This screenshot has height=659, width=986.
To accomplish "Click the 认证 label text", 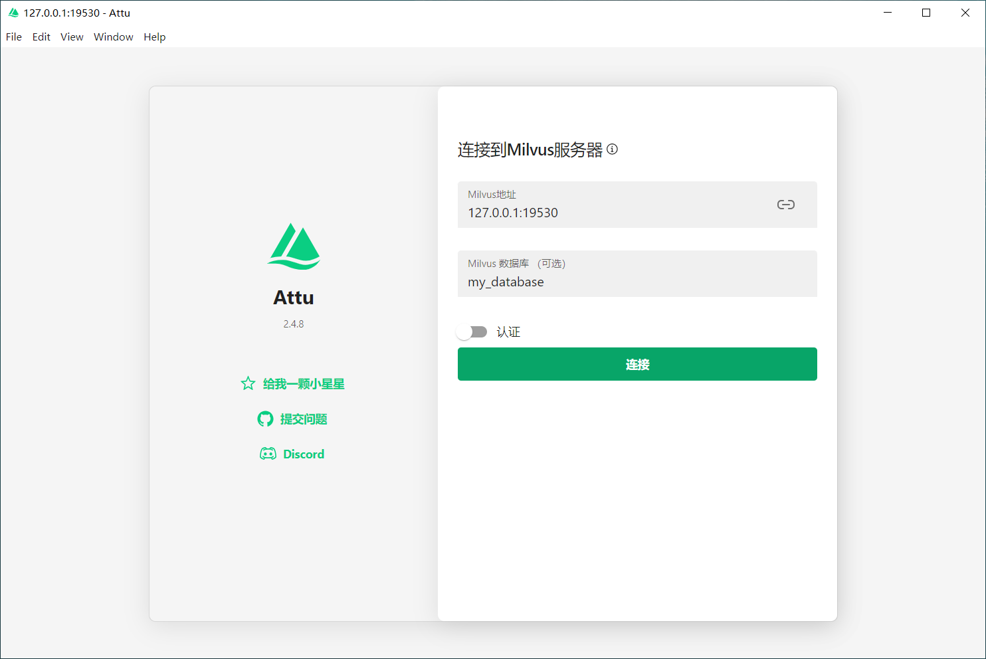I will pyautogui.click(x=508, y=332).
